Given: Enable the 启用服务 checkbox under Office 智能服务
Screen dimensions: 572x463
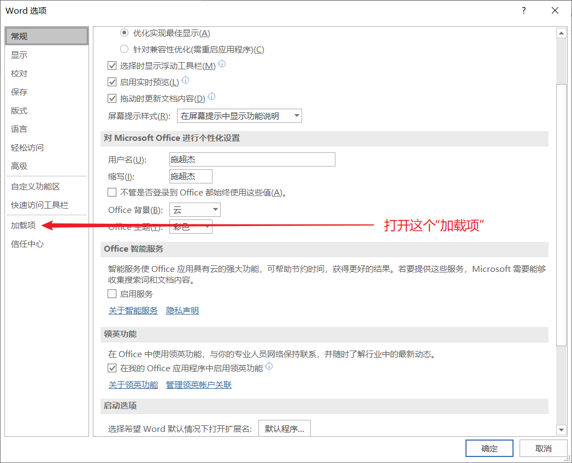Looking at the screenshot, I should (x=111, y=294).
